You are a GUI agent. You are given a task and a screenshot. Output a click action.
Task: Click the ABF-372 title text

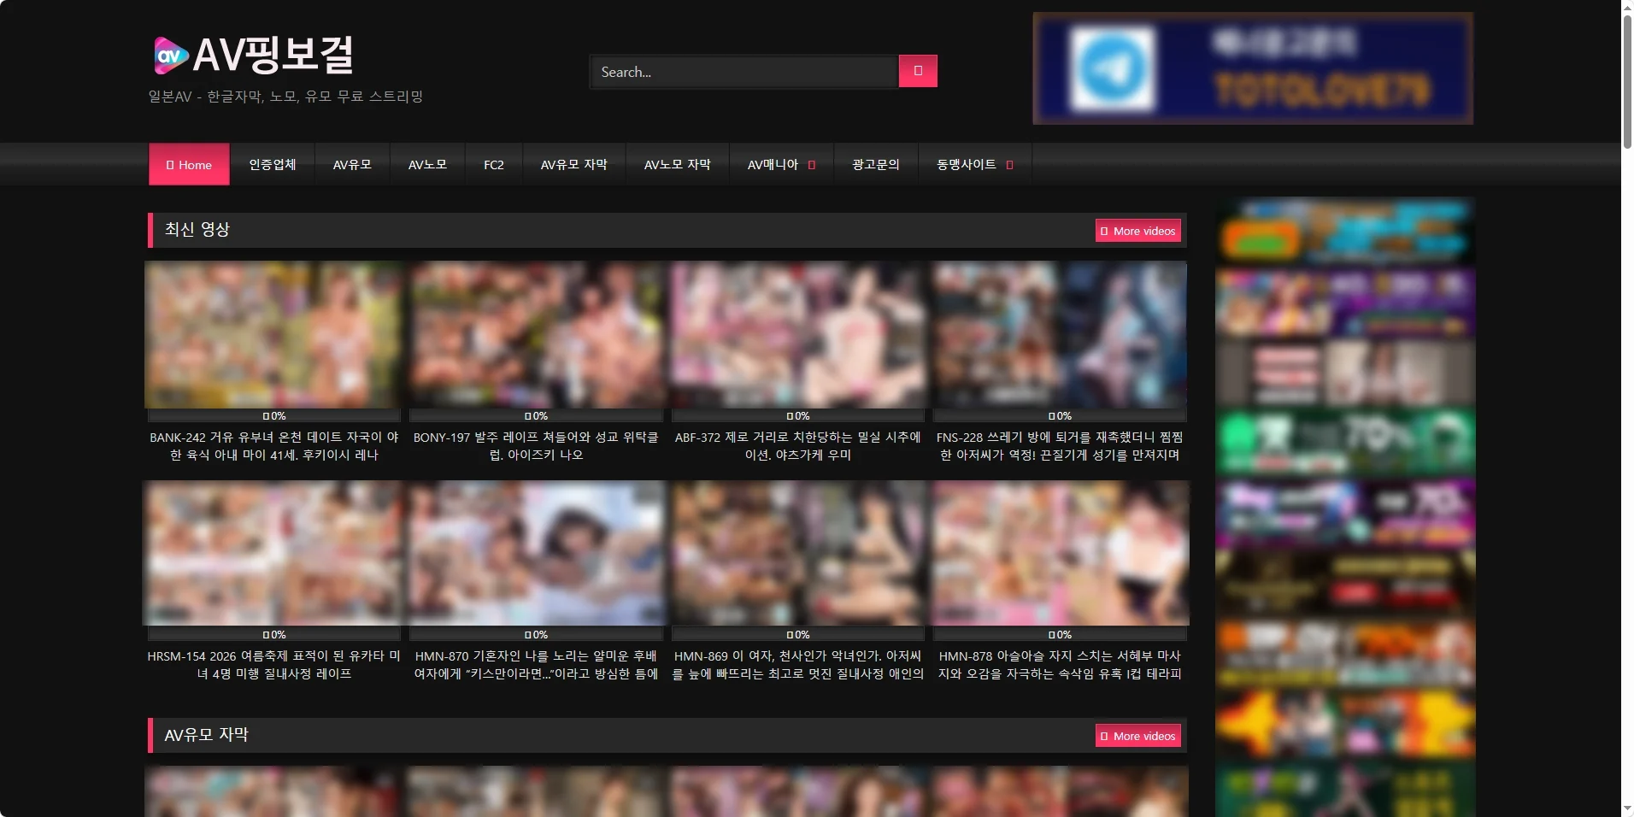[x=798, y=446]
